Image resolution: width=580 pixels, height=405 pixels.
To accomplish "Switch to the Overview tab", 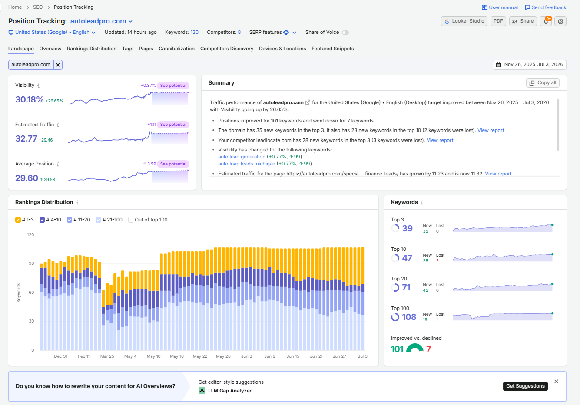I will point(50,49).
